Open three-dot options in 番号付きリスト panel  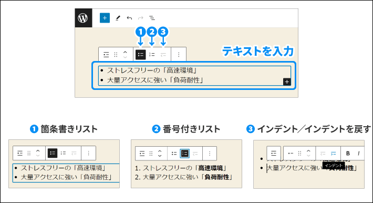tap(210, 154)
